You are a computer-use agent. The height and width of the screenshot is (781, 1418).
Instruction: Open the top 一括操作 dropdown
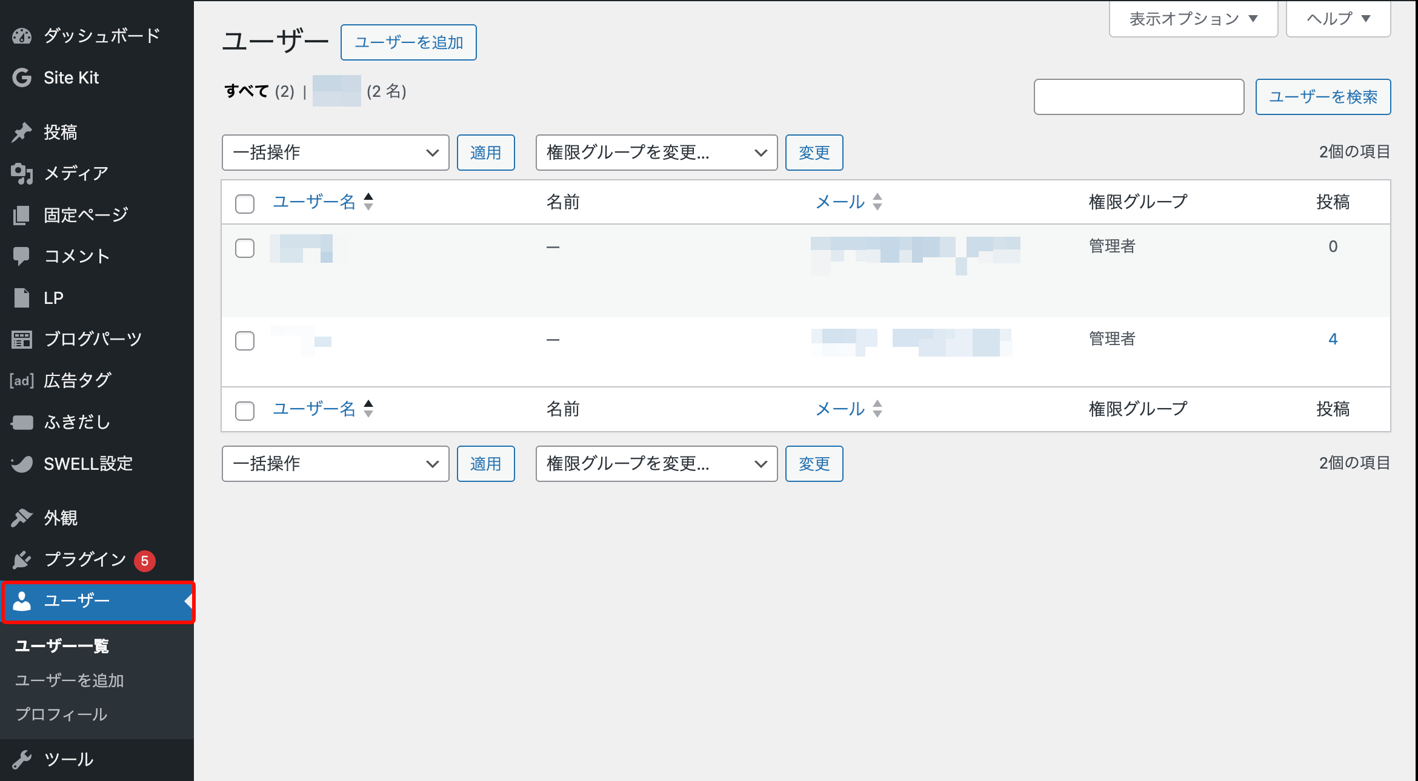[x=336, y=153]
